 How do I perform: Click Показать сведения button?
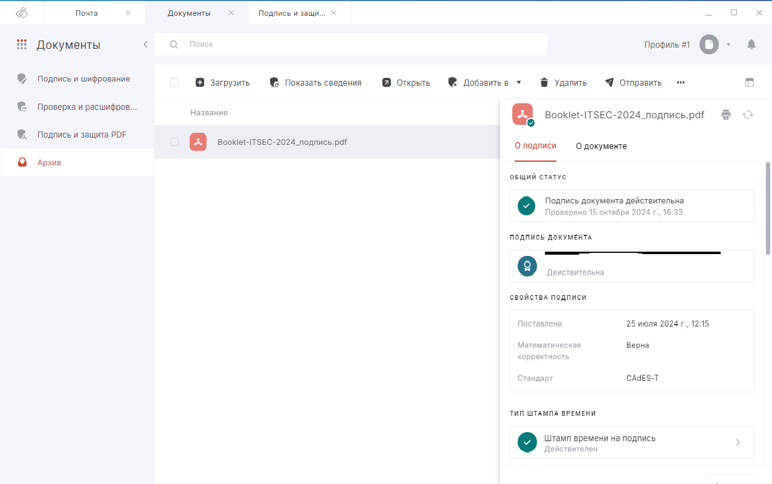pos(315,83)
